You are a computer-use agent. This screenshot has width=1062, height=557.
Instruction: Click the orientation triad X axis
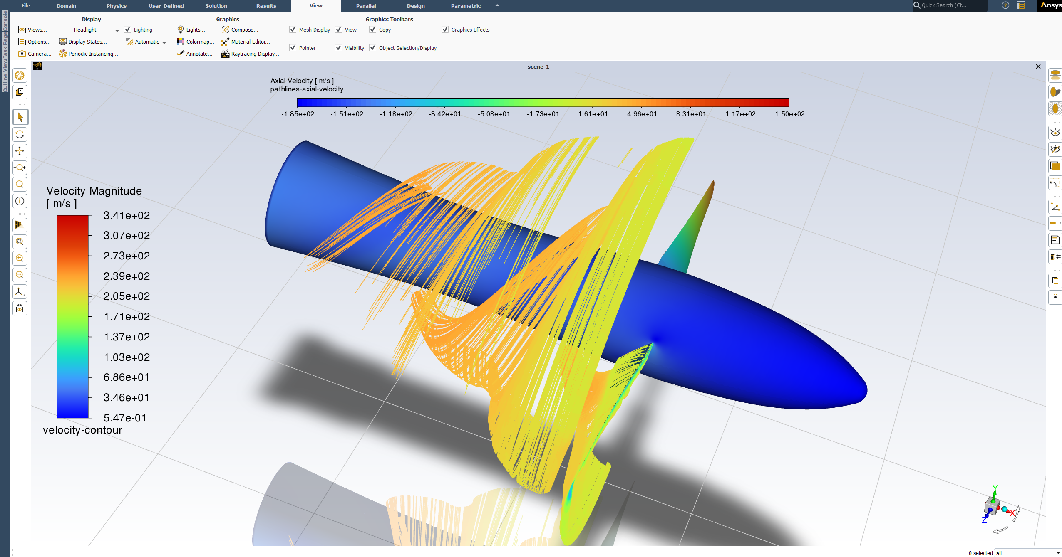1012,513
